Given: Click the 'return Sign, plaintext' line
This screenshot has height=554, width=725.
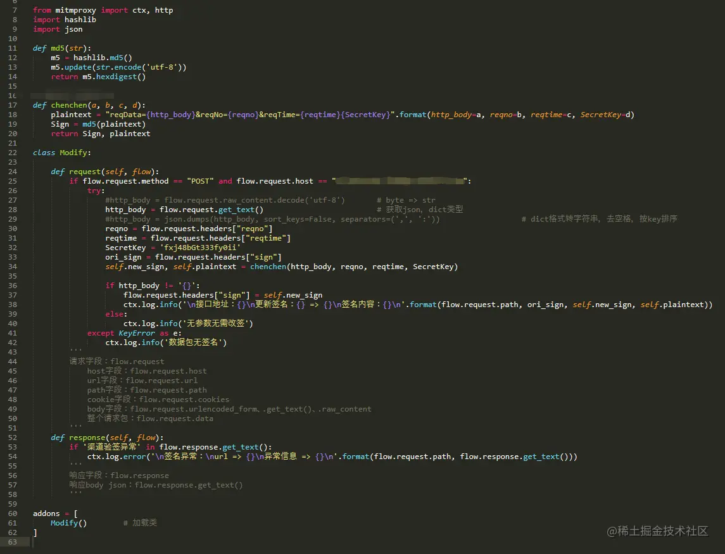Looking at the screenshot, I should pyautogui.click(x=100, y=134).
